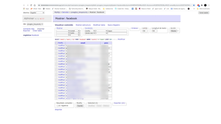The height and width of the screenshot is (124, 221).
Task: Sort by the email column header
Action: click(x=83, y=43)
